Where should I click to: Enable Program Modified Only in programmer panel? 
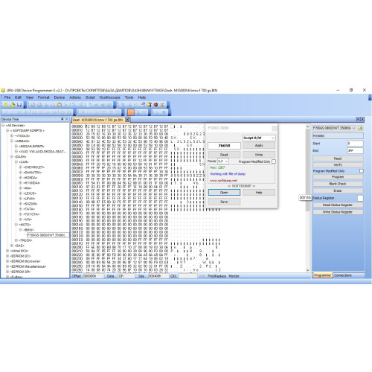coord(362,171)
